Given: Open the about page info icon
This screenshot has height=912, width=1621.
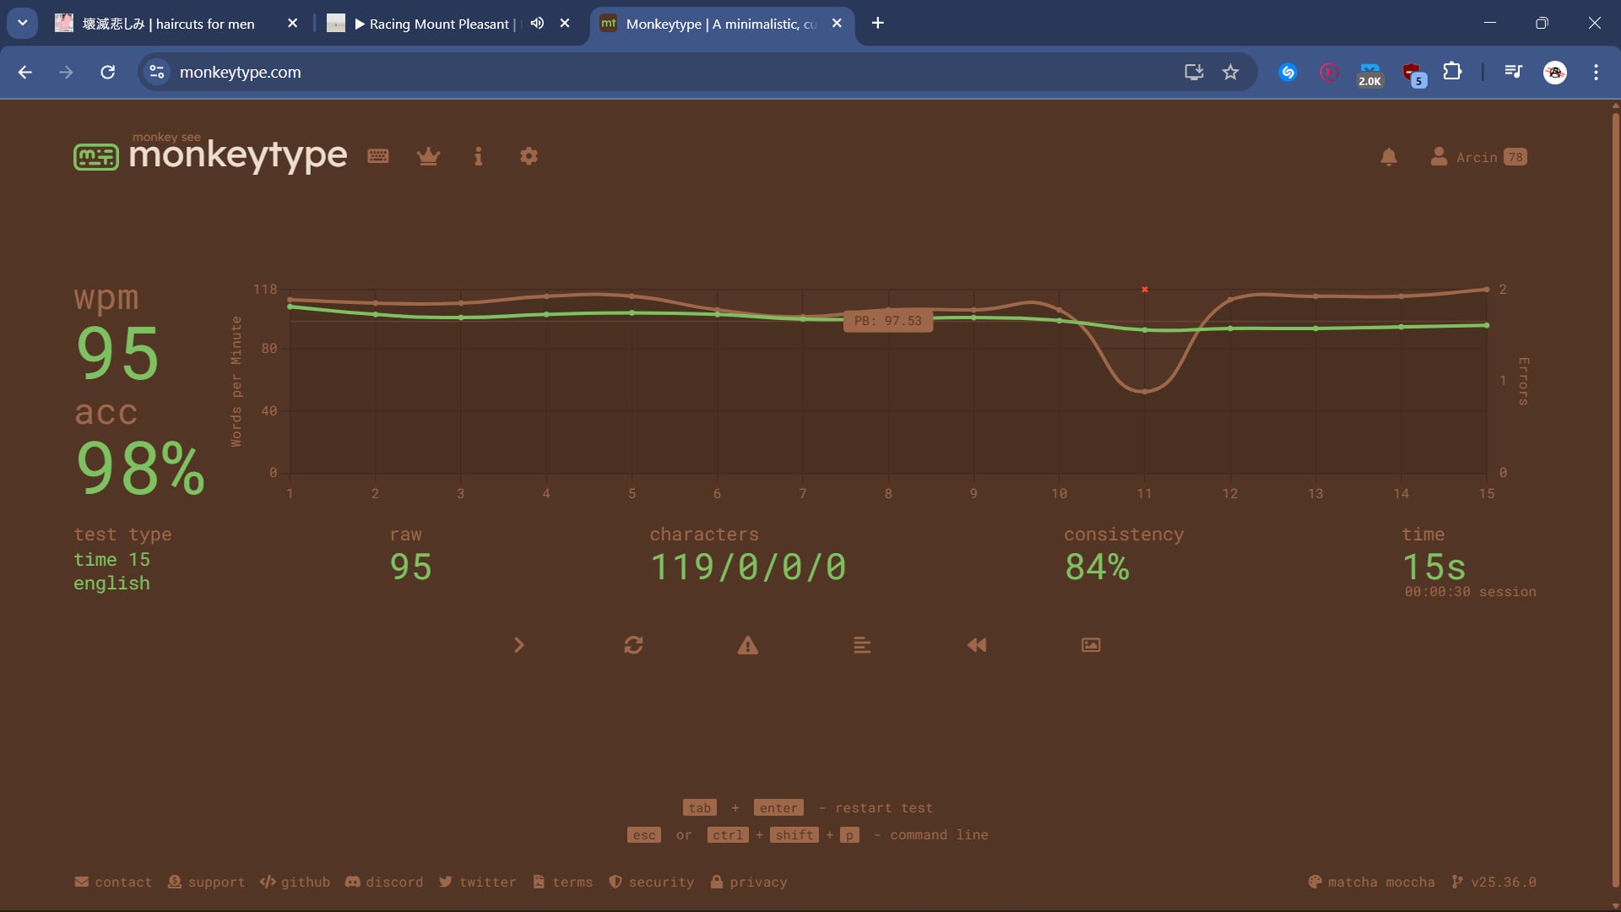Looking at the screenshot, I should tap(478, 156).
